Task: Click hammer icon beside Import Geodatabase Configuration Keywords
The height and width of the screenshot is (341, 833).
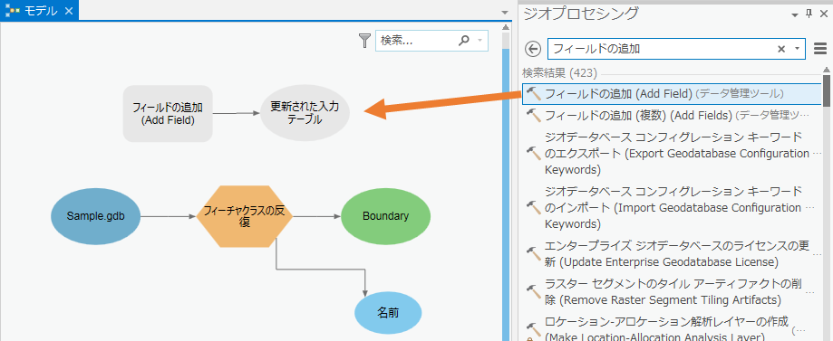Action: 533,207
